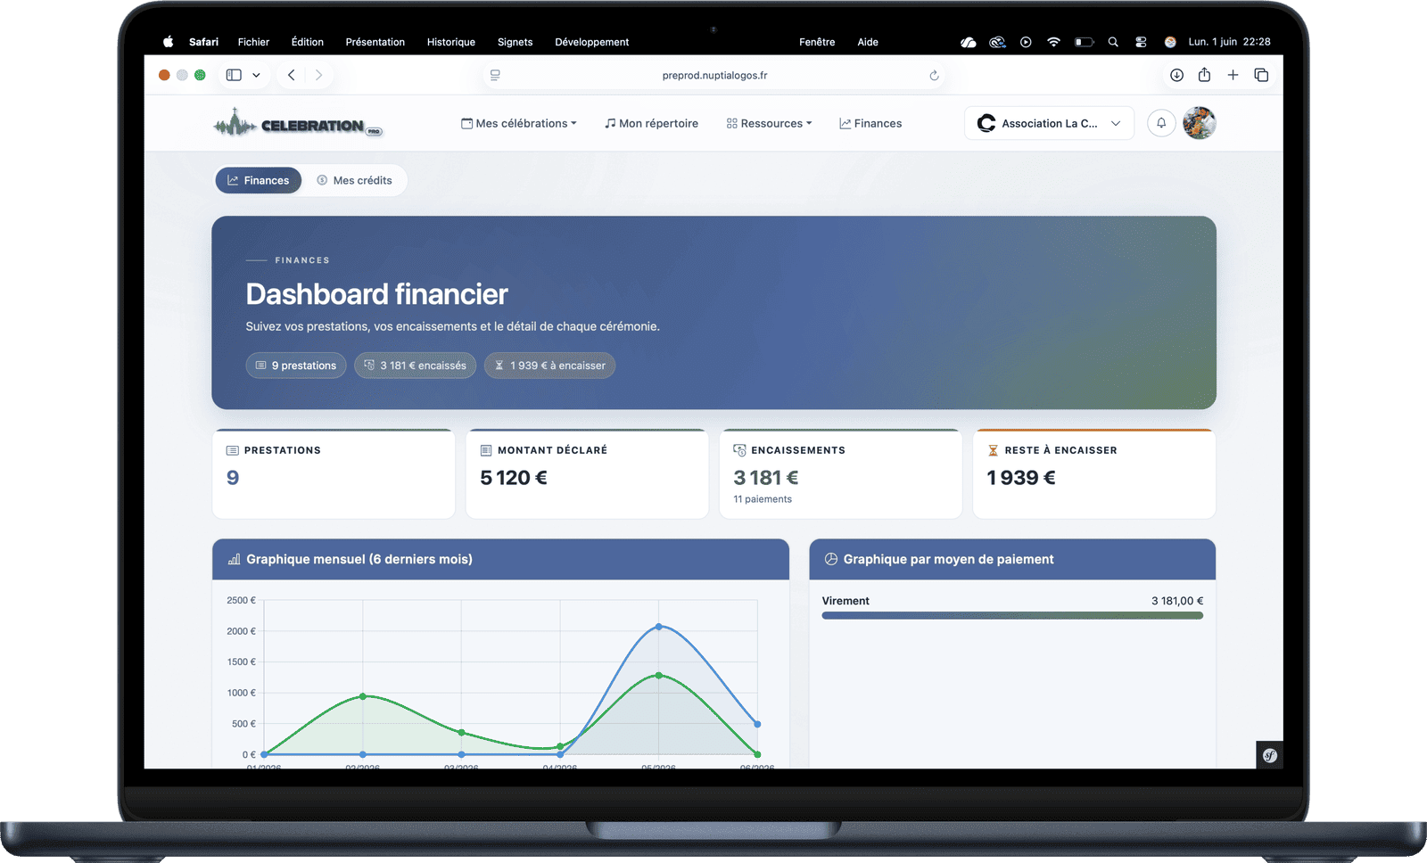
Task: Open the Présentation menu
Action: 375,42
